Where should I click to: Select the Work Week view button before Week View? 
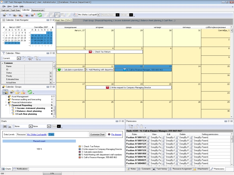52,15
